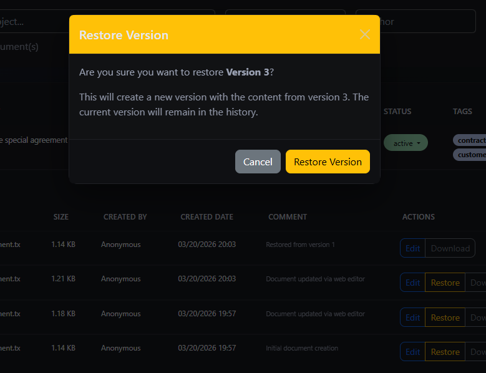Click the CREATED BY column header

(125, 217)
